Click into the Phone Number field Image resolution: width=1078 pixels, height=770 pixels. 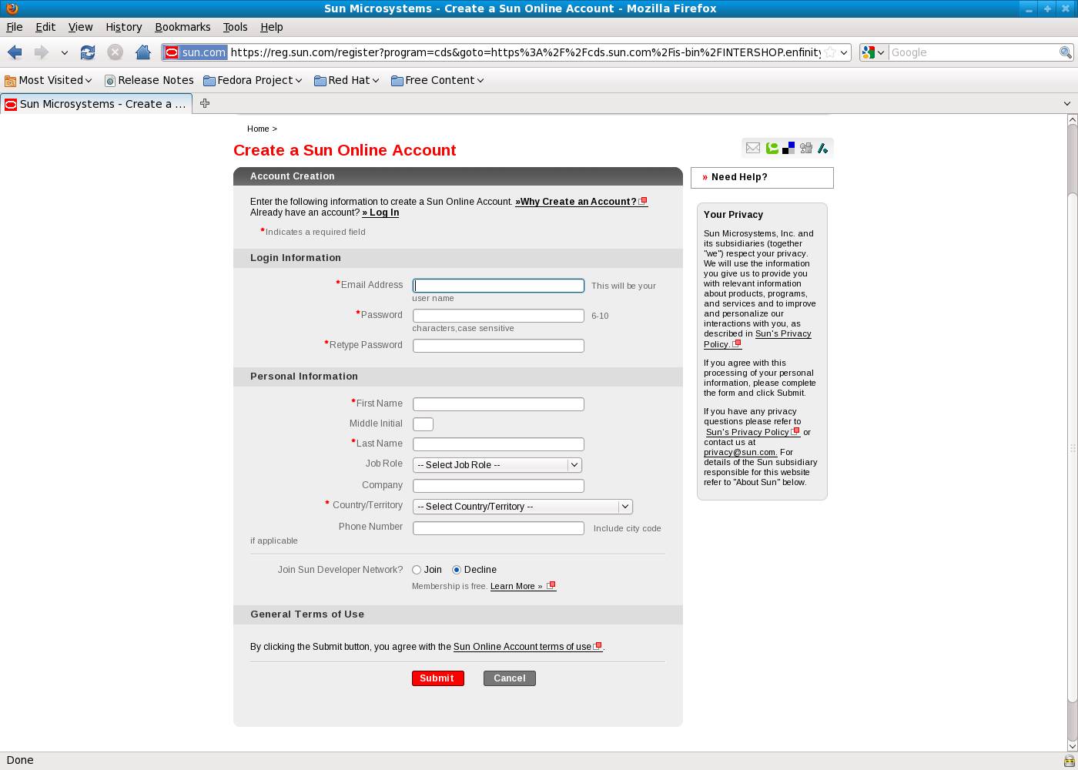pos(498,528)
